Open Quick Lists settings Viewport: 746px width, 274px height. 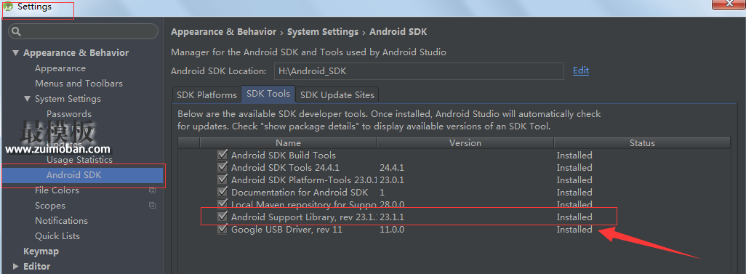(57, 236)
